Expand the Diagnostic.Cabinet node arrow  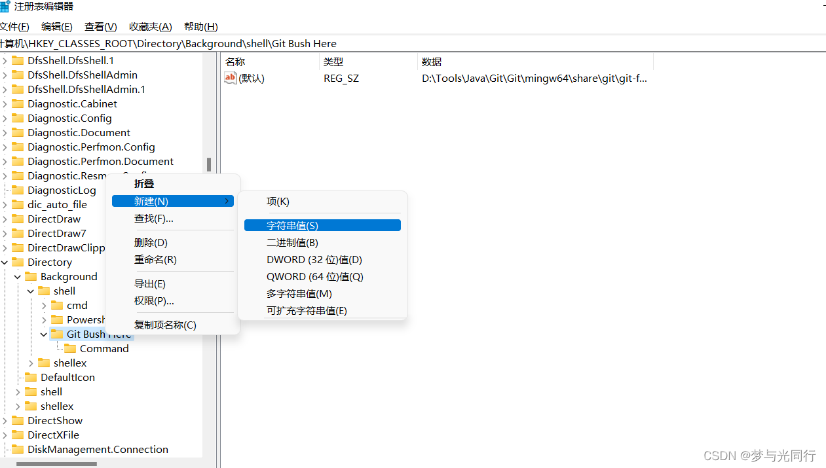[x=5, y=103]
